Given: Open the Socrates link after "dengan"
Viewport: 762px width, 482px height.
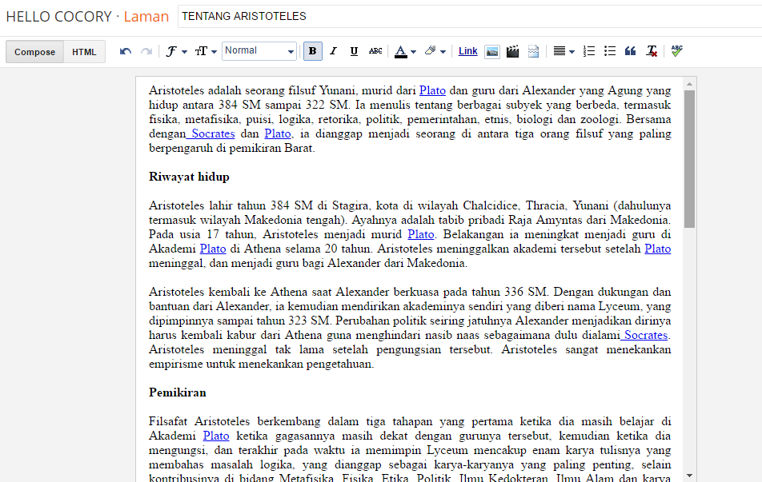Looking at the screenshot, I should [x=211, y=133].
